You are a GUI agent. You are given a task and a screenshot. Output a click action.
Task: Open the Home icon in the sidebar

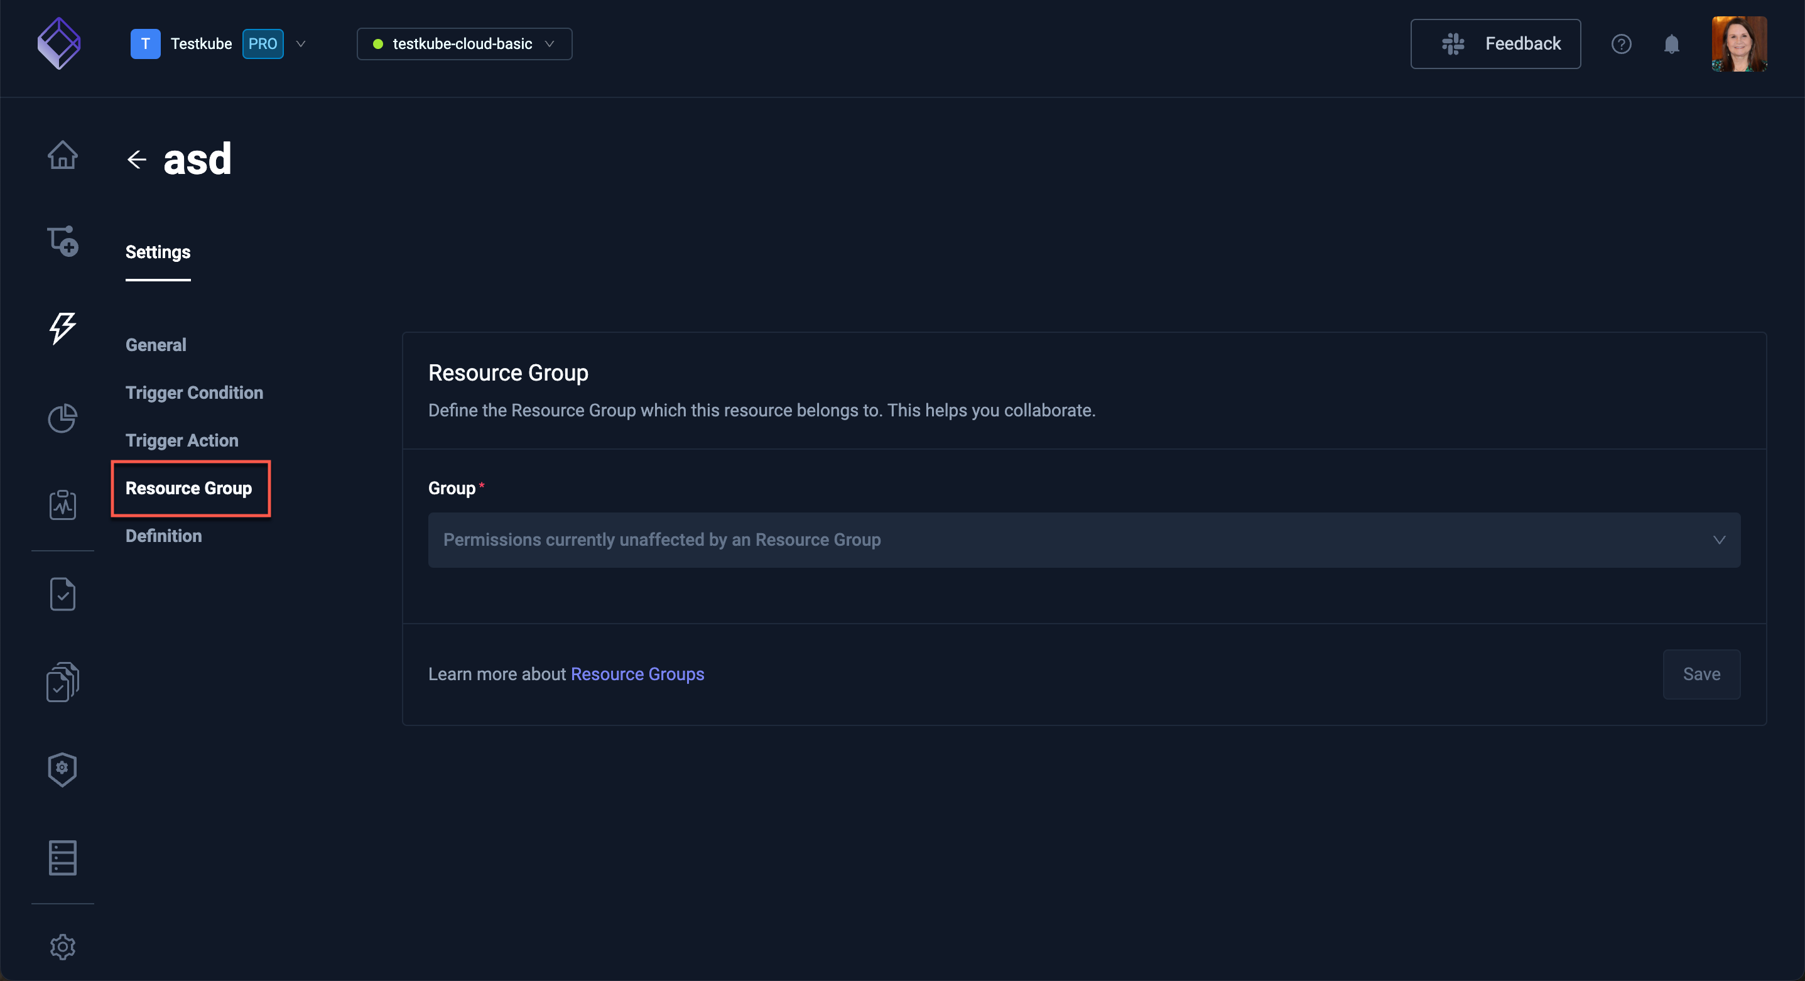pos(62,155)
